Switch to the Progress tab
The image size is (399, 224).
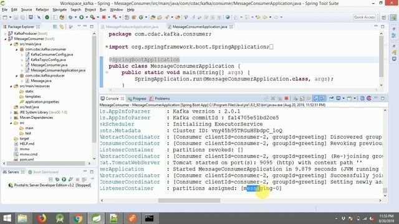(x=137, y=98)
